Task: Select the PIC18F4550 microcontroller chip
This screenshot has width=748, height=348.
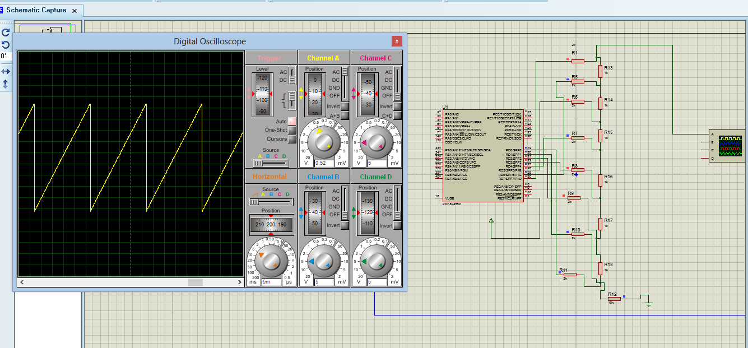Action: tap(482, 156)
